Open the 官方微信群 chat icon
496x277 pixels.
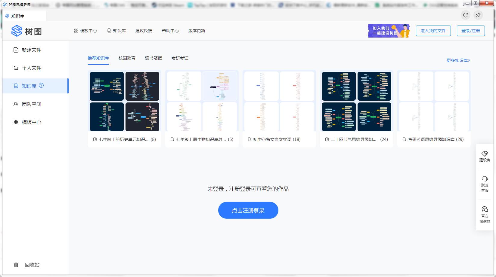point(485,215)
